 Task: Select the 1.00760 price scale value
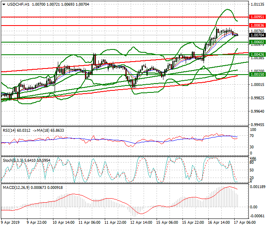258,31
